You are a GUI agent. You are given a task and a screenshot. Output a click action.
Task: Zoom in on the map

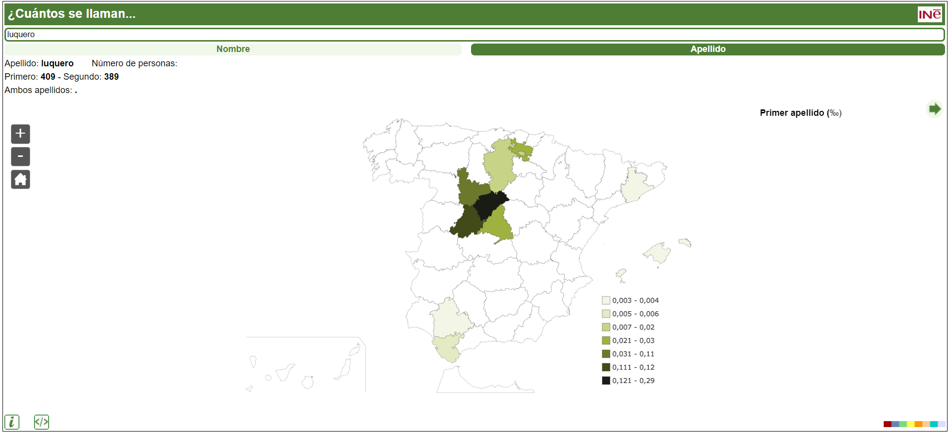pyautogui.click(x=20, y=134)
